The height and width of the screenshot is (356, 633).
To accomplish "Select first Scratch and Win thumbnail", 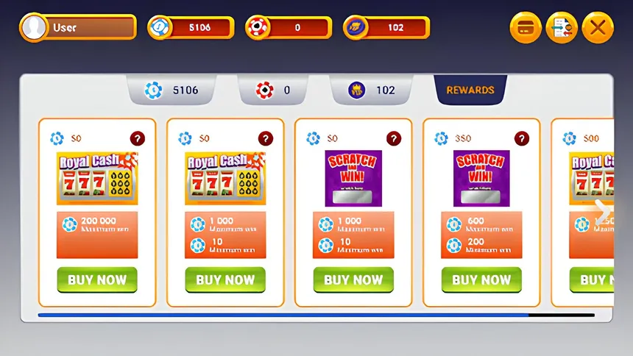I will tap(353, 178).
